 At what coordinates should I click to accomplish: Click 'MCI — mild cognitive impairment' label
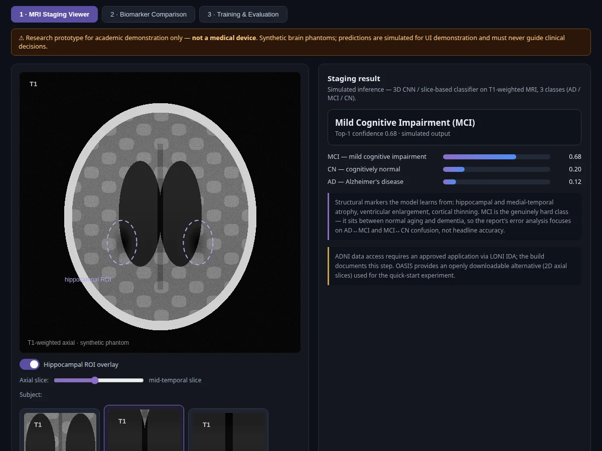[x=377, y=157]
